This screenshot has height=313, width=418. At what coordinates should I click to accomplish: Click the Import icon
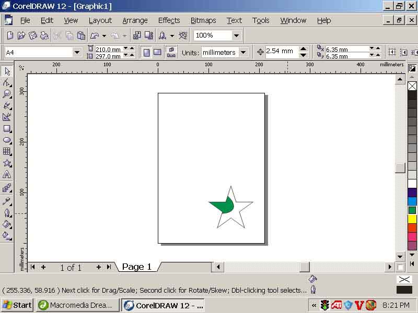tap(137, 35)
